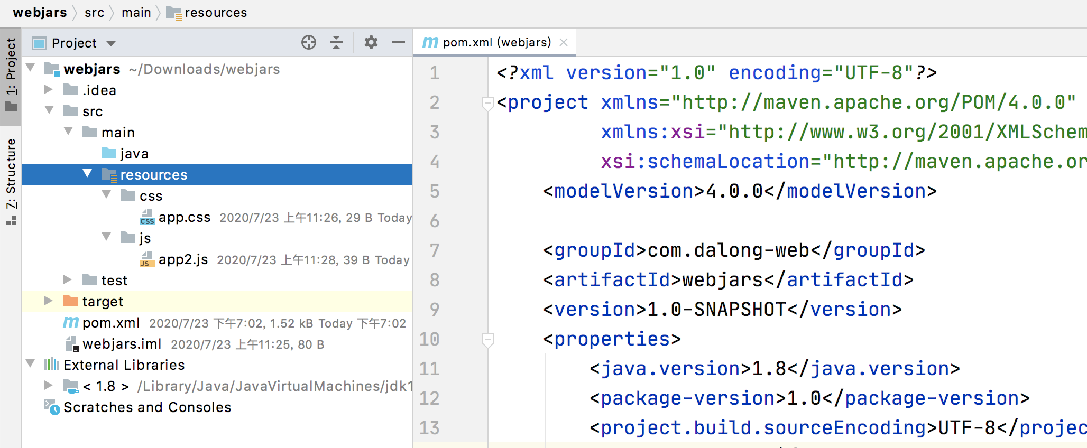This screenshot has width=1087, height=448.
Task: Collapse the main folder arrow
Action: 69,131
